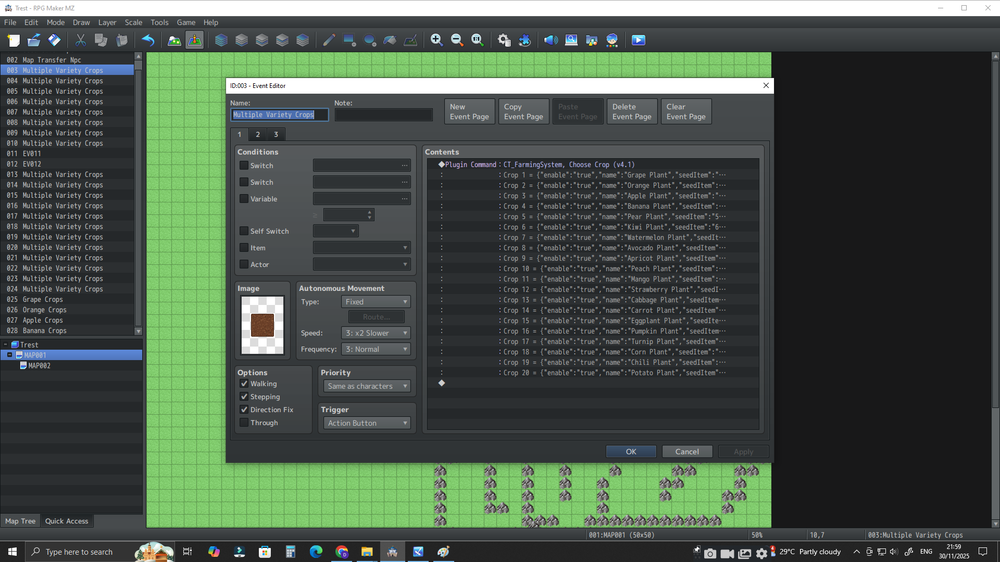The width and height of the screenshot is (1000, 562).
Task: Switch to event page tab 2
Action: click(258, 134)
